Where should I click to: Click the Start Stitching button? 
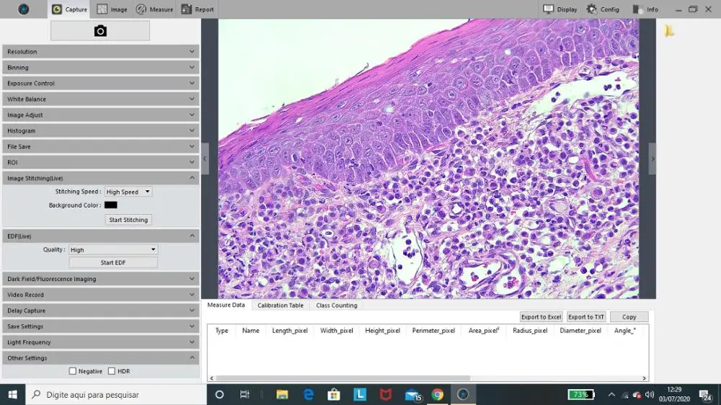(x=128, y=220)
